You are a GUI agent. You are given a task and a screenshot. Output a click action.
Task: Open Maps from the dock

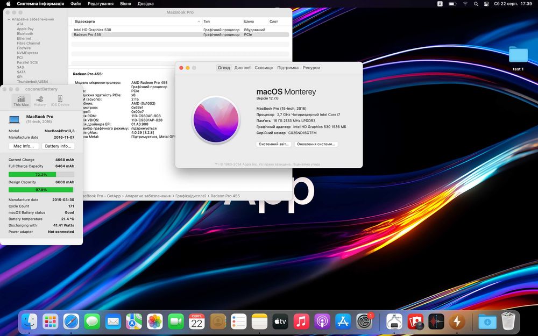pos(134,321)
